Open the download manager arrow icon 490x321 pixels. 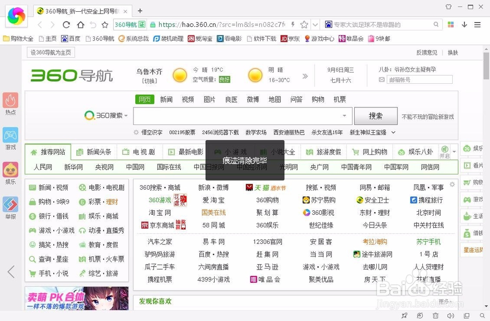(465, 25)
